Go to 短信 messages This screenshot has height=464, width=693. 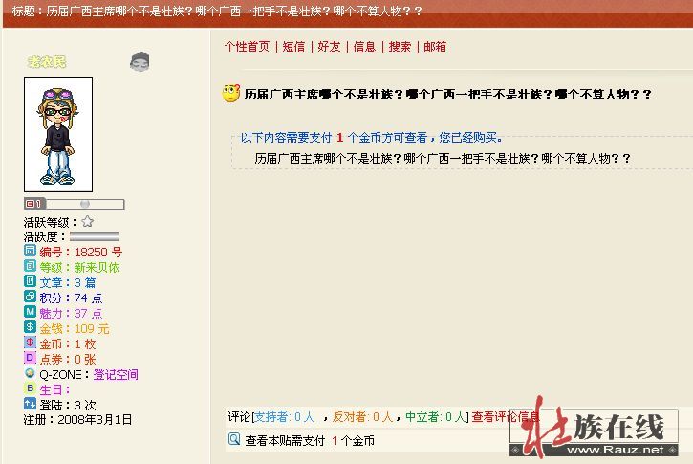click(293, 46)
